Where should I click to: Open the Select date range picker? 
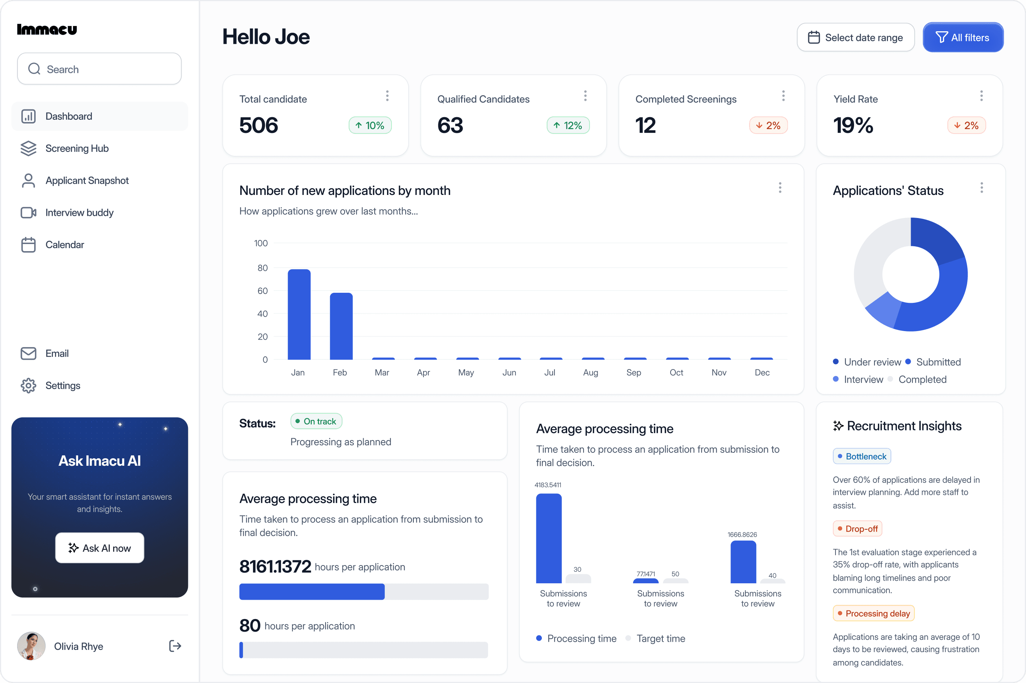[x=855, y=38]
